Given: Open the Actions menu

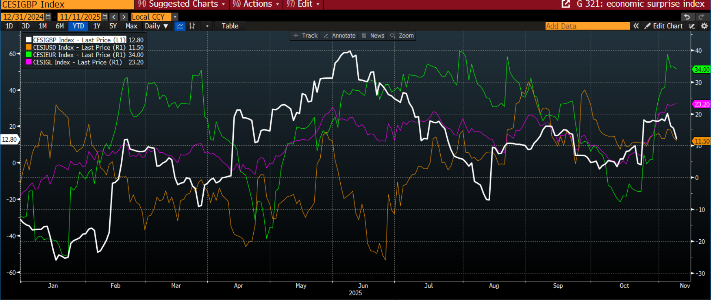Looking at the screenshot, I should point(256,4).
